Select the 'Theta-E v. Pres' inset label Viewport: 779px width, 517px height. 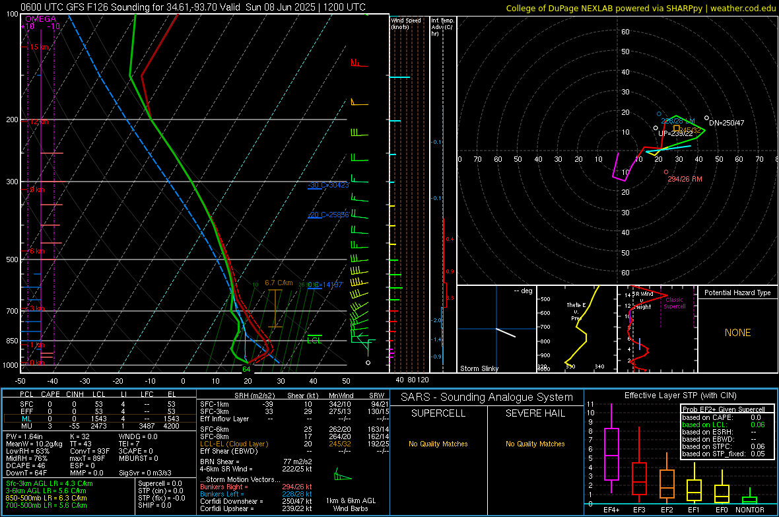[576, 311]
